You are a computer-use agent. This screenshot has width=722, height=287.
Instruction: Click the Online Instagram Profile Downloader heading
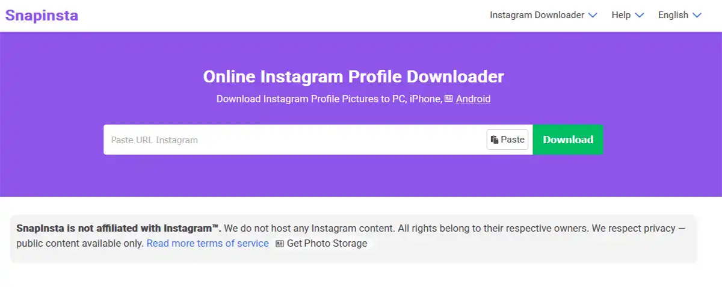(x=354, y=77)
